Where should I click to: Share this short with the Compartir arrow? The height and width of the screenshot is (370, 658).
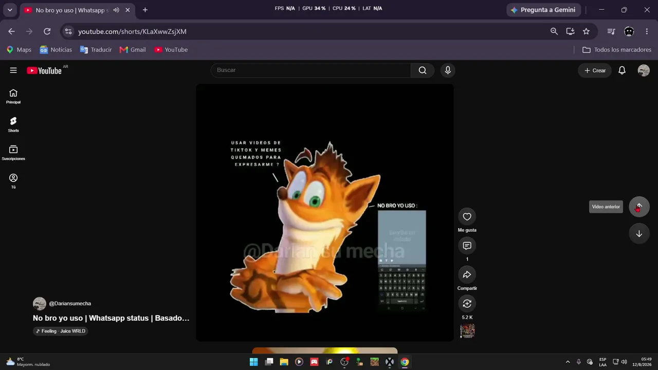click(x=467, y=275)
